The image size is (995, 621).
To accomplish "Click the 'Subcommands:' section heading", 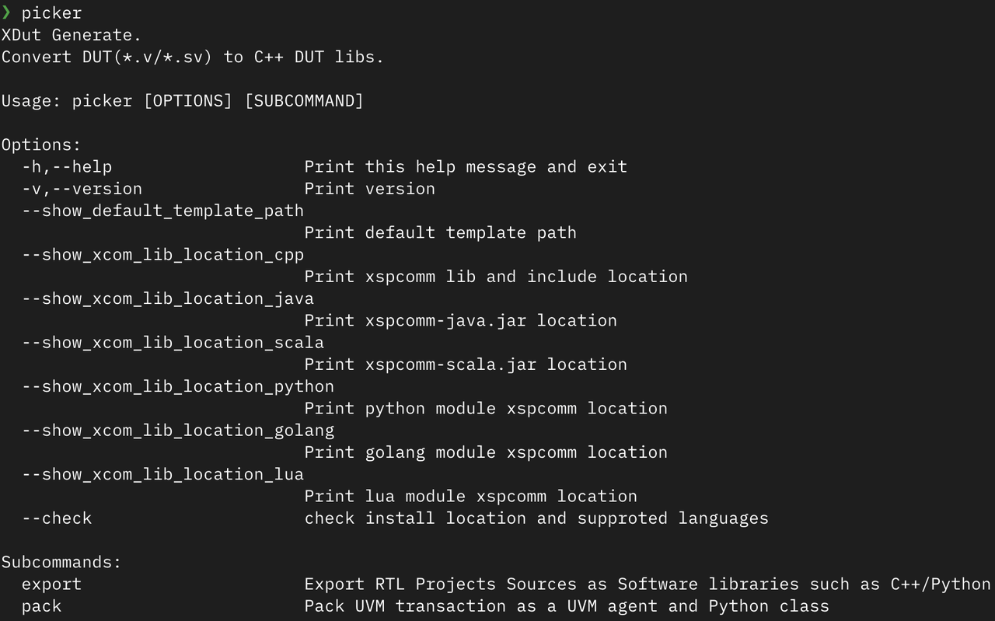I will point(61,562).
